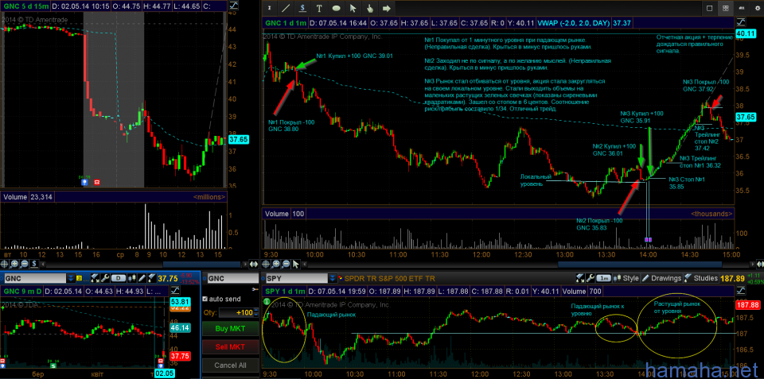
Task: Click the GNC 1m chart pointer tool
Action: pyautogui.click(x=296, y=264)
